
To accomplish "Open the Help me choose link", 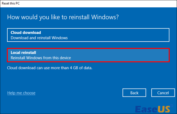I will point(21,93).
